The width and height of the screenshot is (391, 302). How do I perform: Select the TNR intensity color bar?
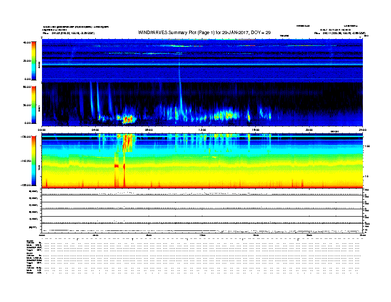[34, 161]
